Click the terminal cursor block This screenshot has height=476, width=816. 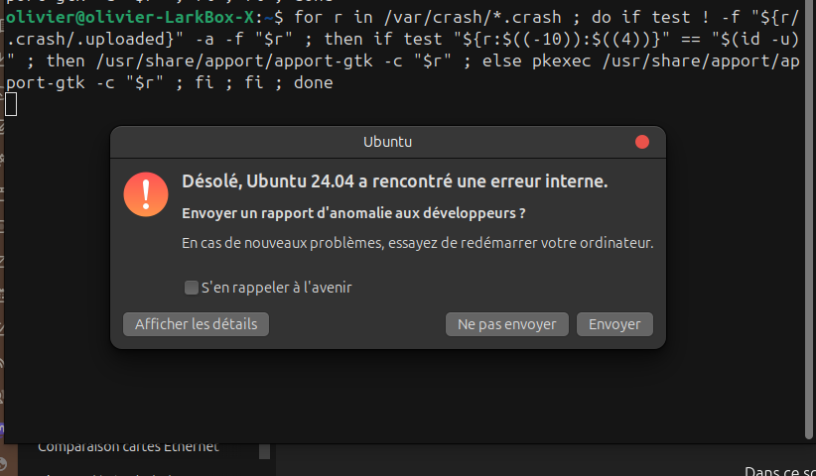coord(11,104)
